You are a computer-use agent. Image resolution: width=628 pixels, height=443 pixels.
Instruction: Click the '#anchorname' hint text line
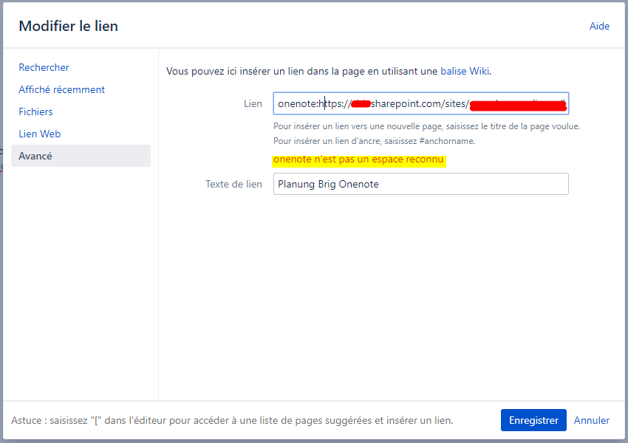click(374, 141)
